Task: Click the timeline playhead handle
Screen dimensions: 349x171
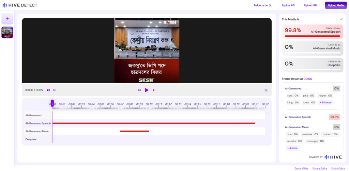Action: (x=52, y=103)
